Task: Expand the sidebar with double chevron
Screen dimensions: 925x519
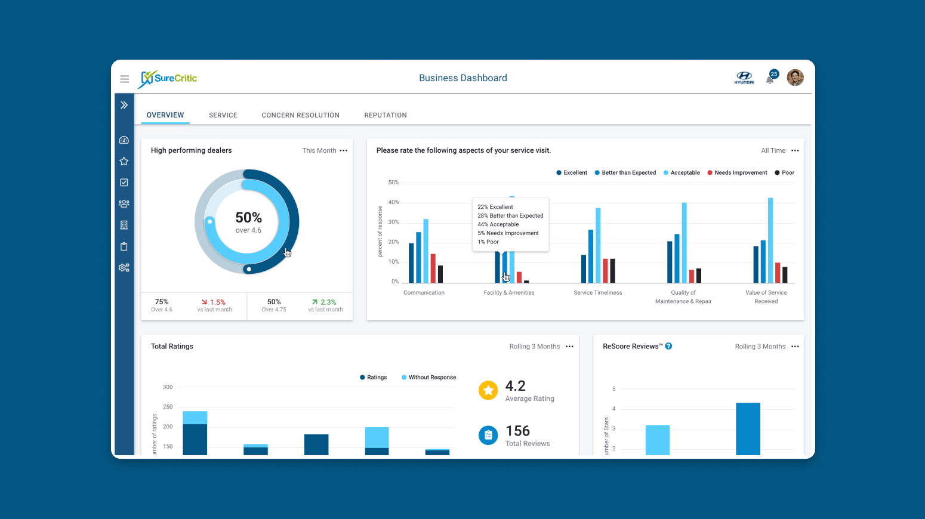Action: [124, 105]
